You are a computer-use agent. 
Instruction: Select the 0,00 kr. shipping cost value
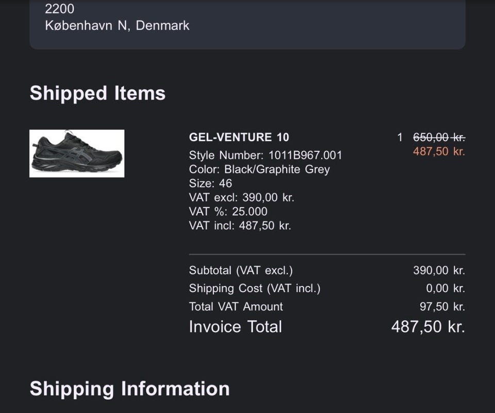[445, 289]
